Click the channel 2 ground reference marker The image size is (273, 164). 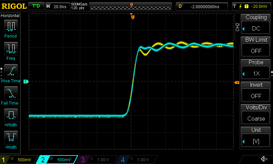tap(26, 81)
